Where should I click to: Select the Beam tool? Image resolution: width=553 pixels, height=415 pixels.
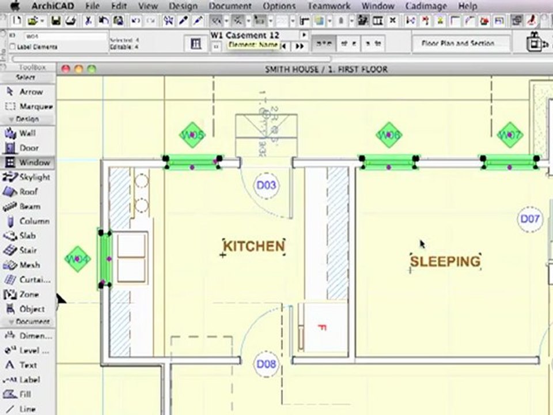(28, 206)
